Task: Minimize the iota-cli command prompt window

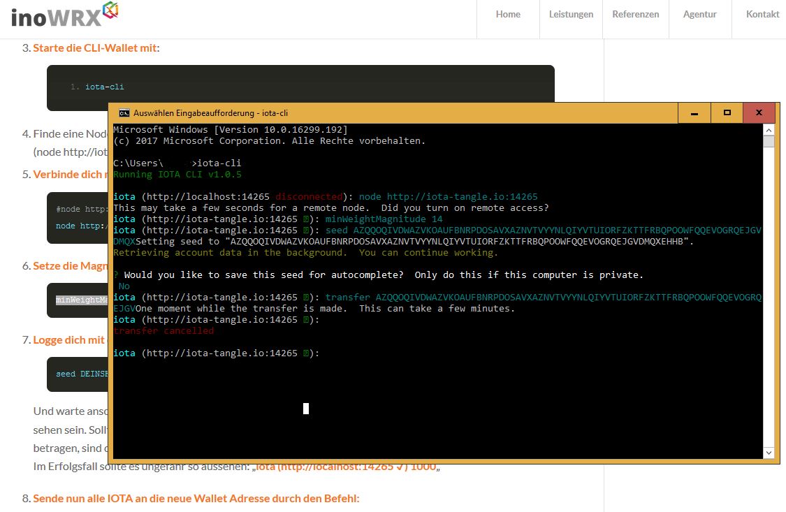Action: tap(694, 113)
